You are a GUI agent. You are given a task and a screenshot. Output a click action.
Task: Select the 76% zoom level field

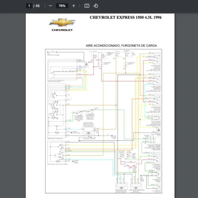[x=62, y=6]
